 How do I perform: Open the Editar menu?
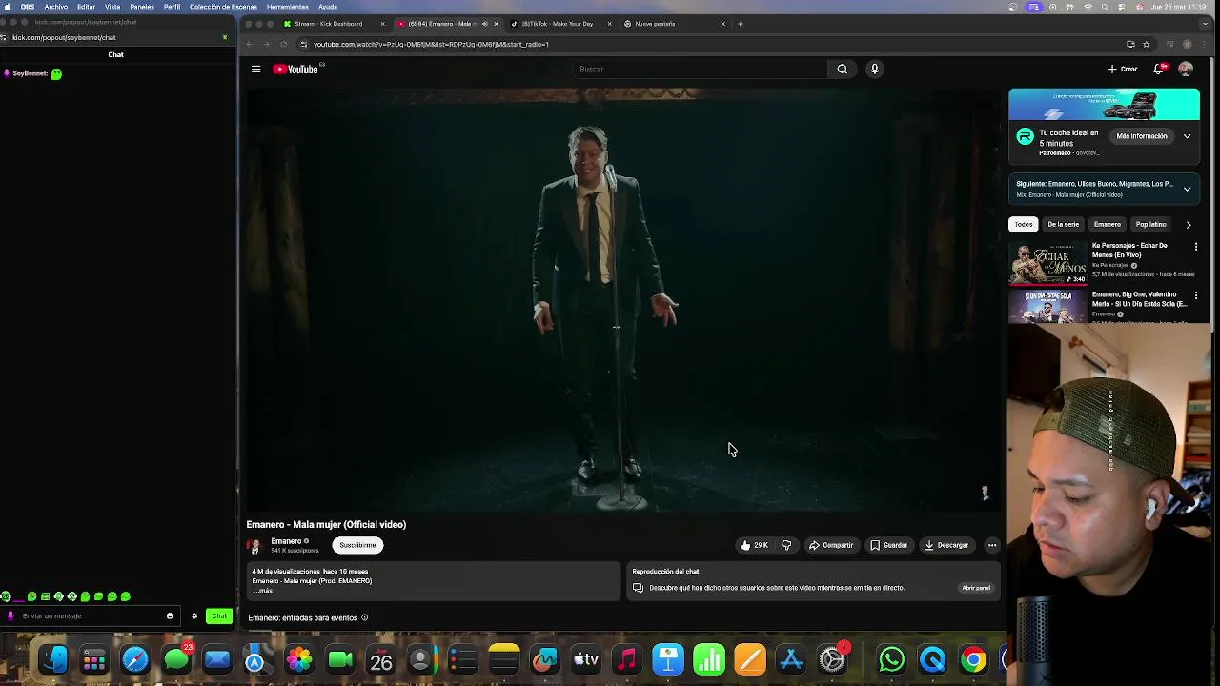pyautogui.click(x=86, y=7)
